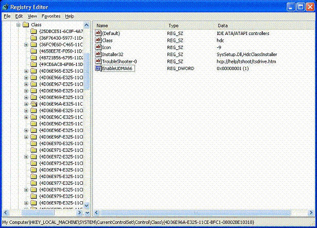Click the Registry Editor title bar icon
Screen dimensions: 317x228
click(6, 7)
